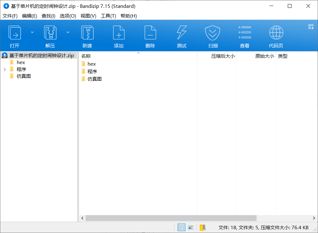Click the Add files (添加) icon
This screenshot has height=233, width=318.
119,33
